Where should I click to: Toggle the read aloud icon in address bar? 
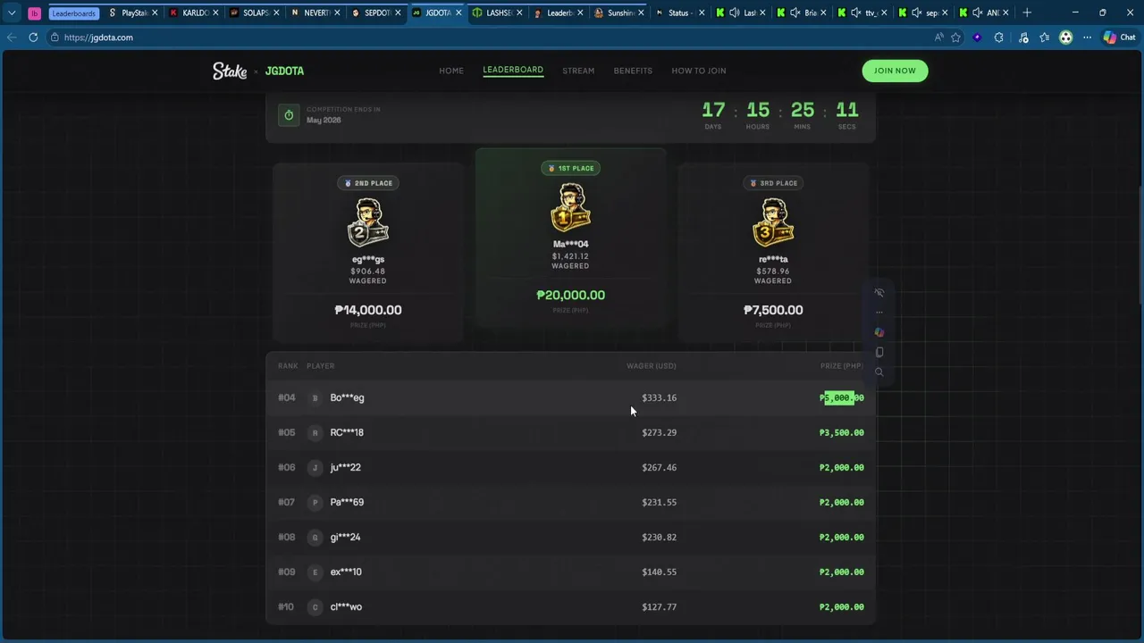[938, 38]
